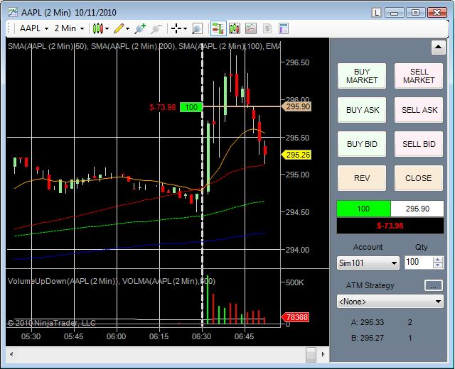Click the toolbar grip handle
Screen dimensions: 455x369
point(9,28)
